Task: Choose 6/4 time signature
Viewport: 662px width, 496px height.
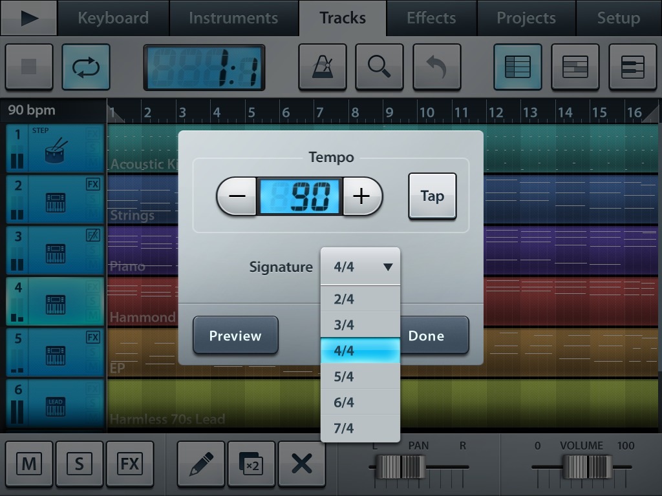Action: coord(361,402)
